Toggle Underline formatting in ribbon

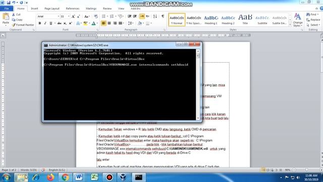point(50,23)
